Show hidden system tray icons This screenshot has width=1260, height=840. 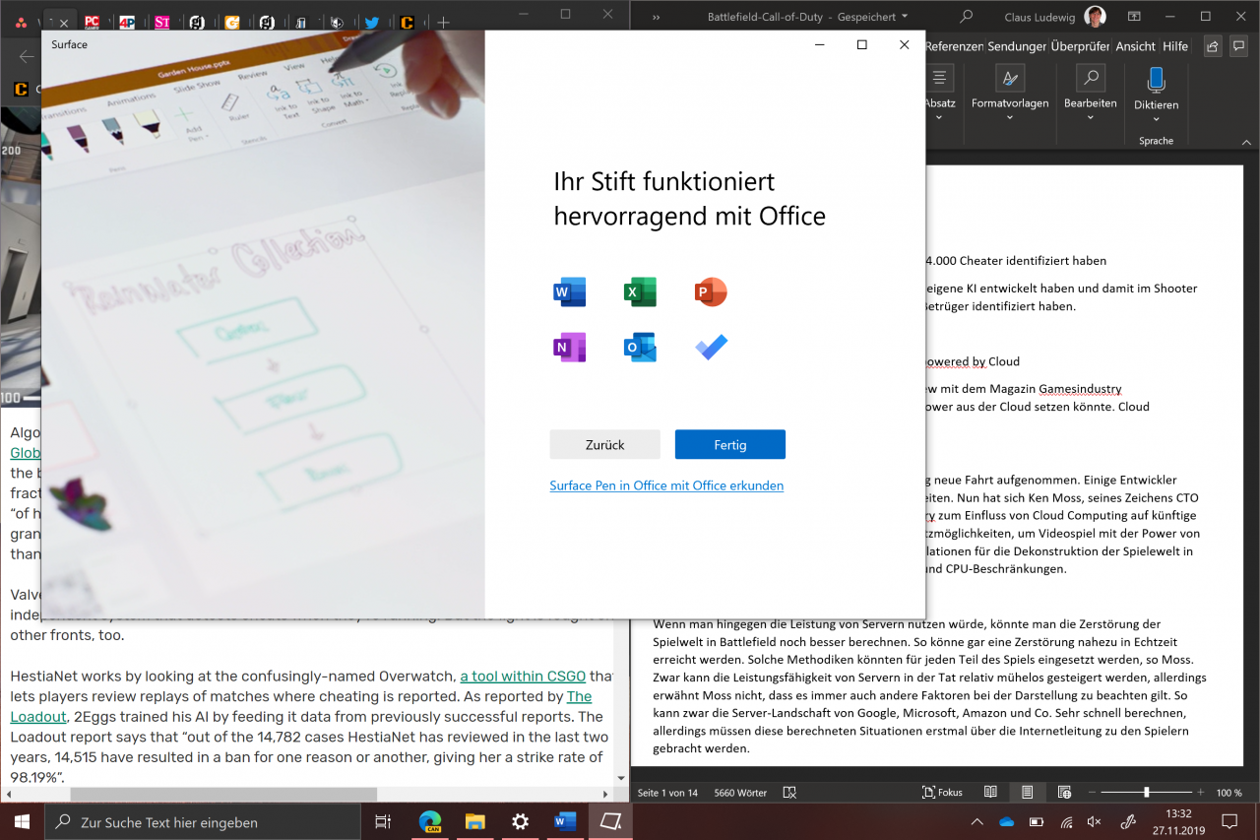click(976, 821)
